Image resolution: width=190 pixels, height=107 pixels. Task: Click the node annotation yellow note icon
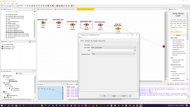coord(51,6)
